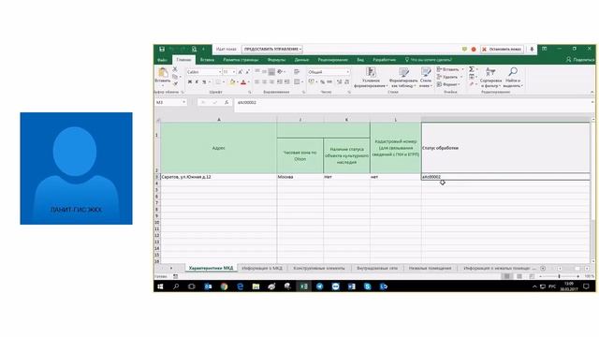The width and height of the screenshot is (599, 337).
Task: Click the Conditional Formatting (Условное форматирование) icon
Action: tap(371, 72)
